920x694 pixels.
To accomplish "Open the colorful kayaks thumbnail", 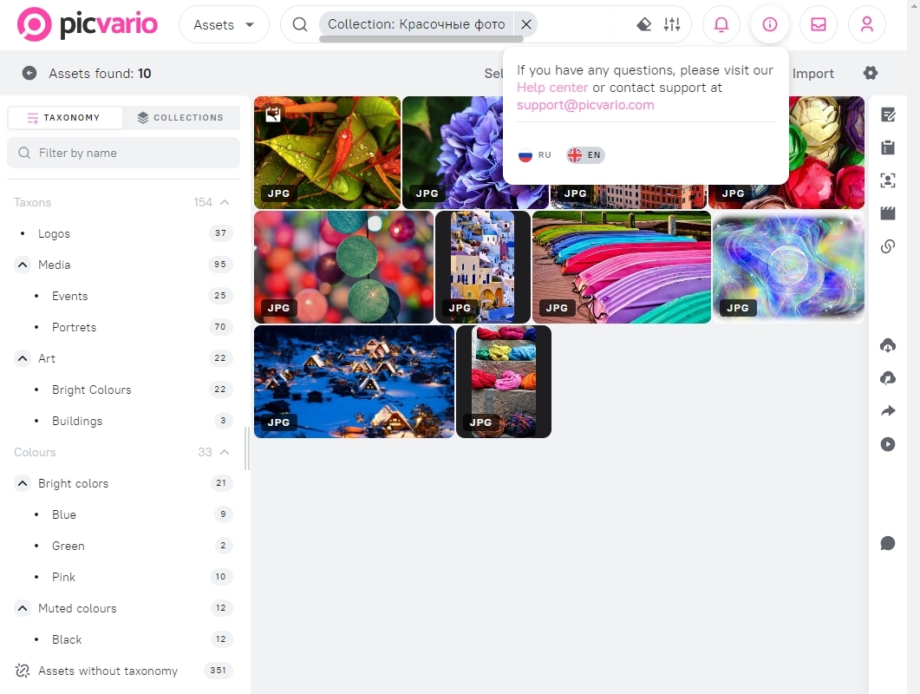I will (622, 267).
